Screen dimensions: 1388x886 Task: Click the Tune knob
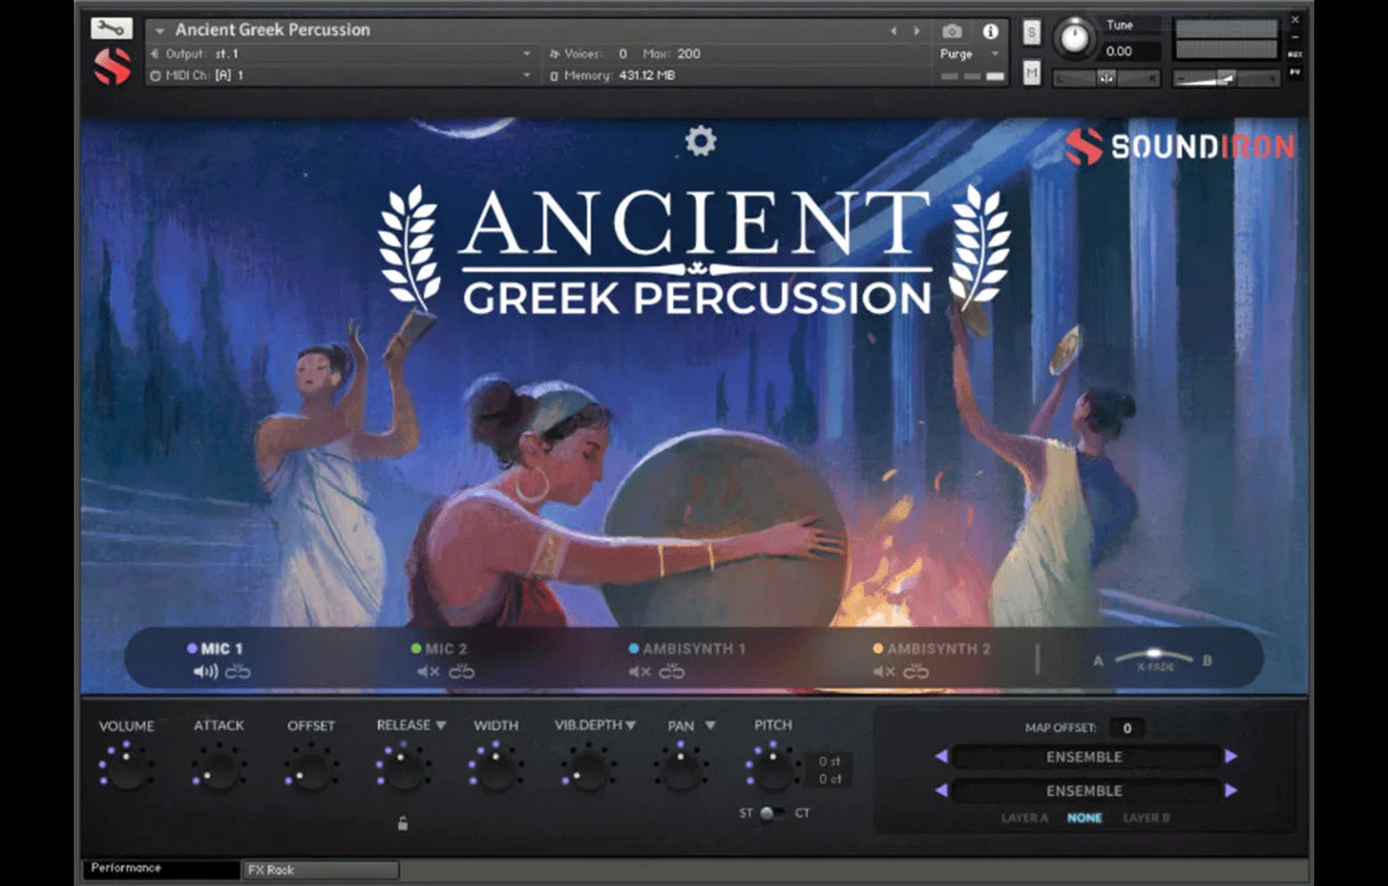click(1074, 39)
